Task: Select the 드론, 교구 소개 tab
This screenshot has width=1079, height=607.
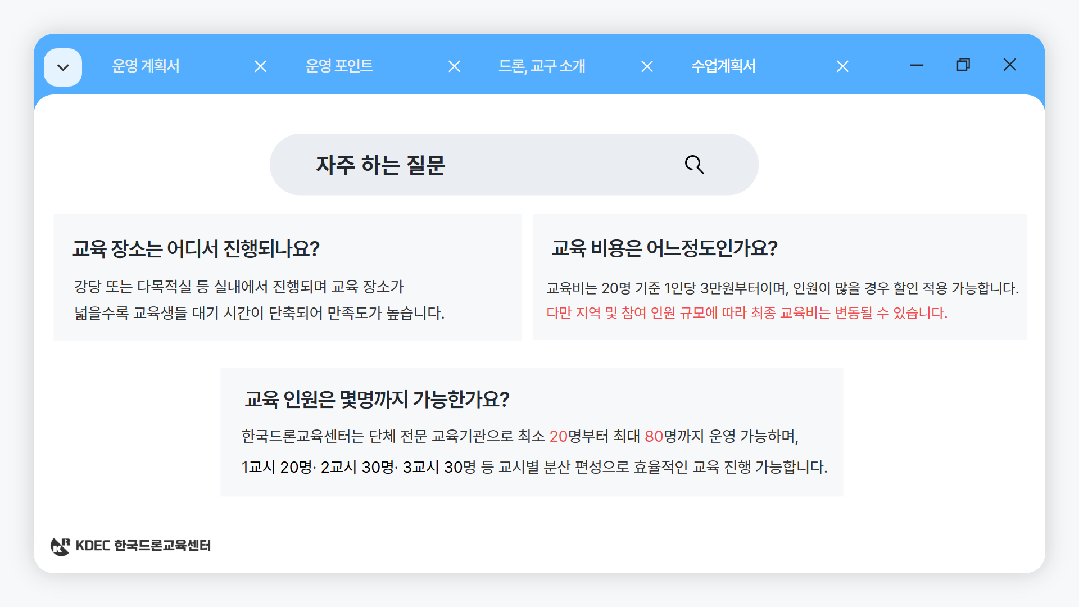Action: pos(543,66)
